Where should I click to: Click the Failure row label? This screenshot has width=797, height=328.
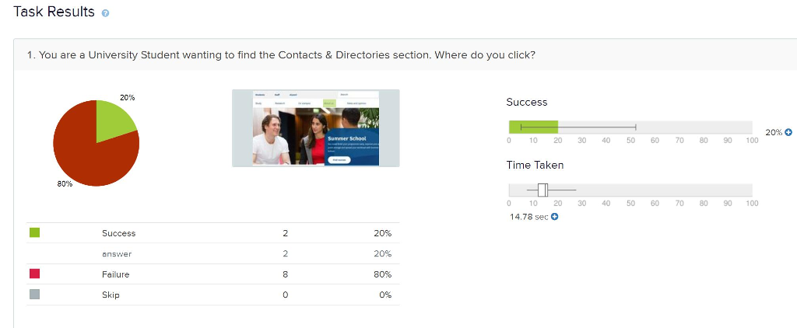click(x=116, y=274)
